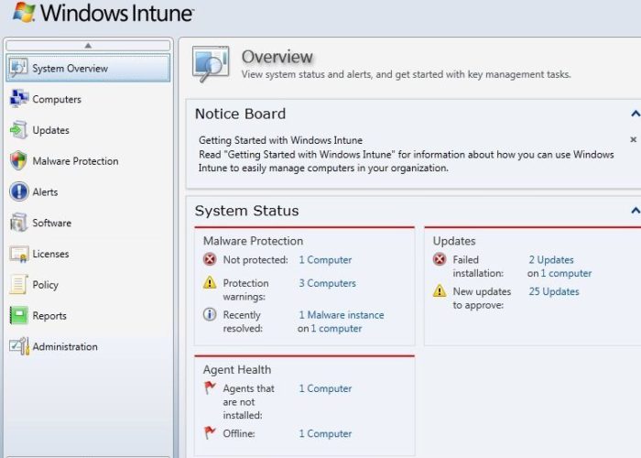The height and width of the screenshot is (458, 641).
Task: Collapse the Notice Board section
Action: [636, 114]
